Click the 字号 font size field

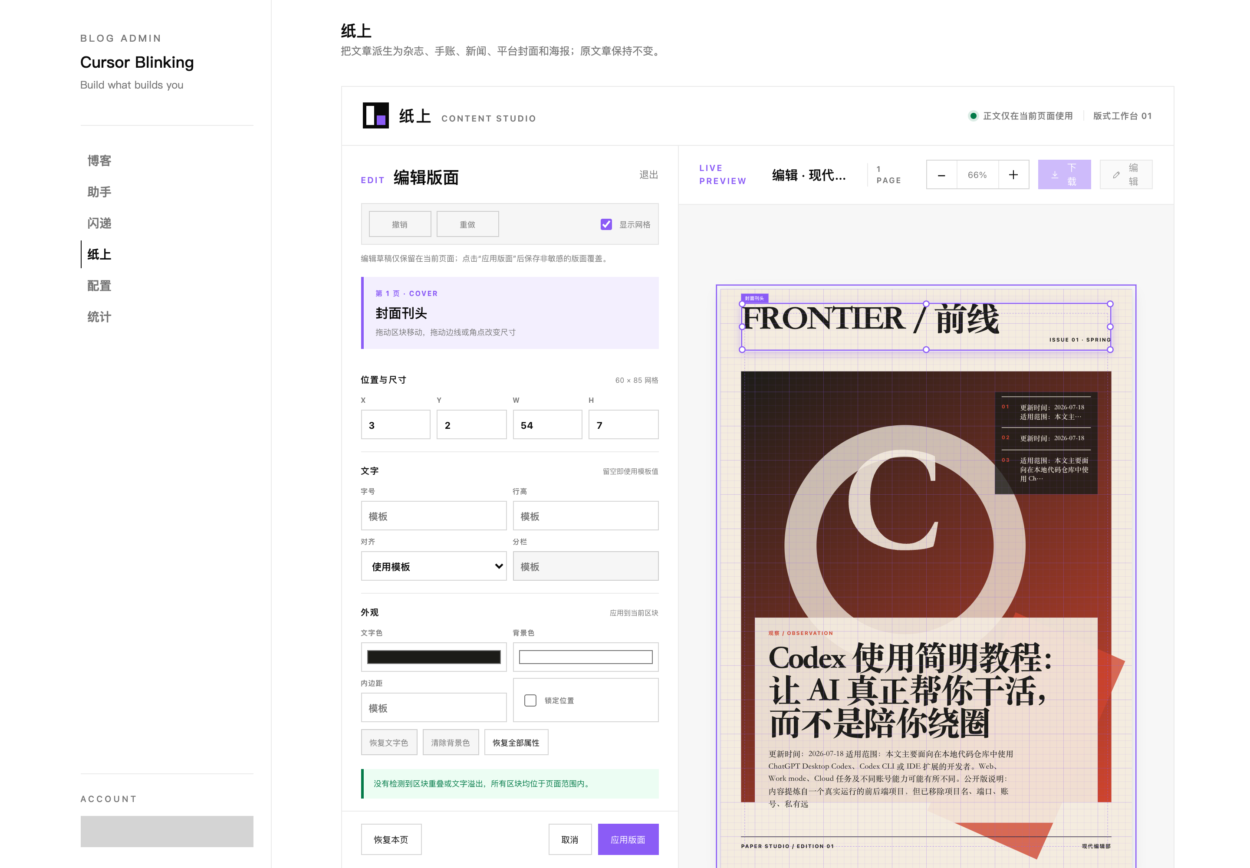[x=434, y=516]
